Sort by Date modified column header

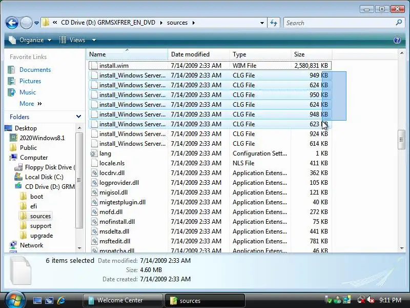199,54
